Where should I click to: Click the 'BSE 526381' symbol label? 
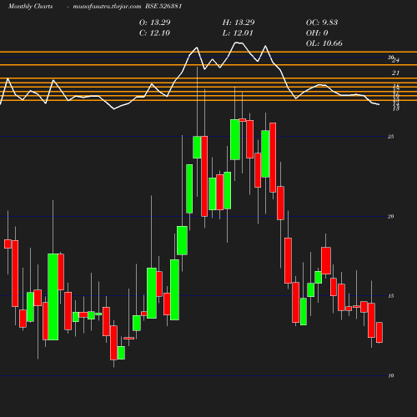click(163, 6)
